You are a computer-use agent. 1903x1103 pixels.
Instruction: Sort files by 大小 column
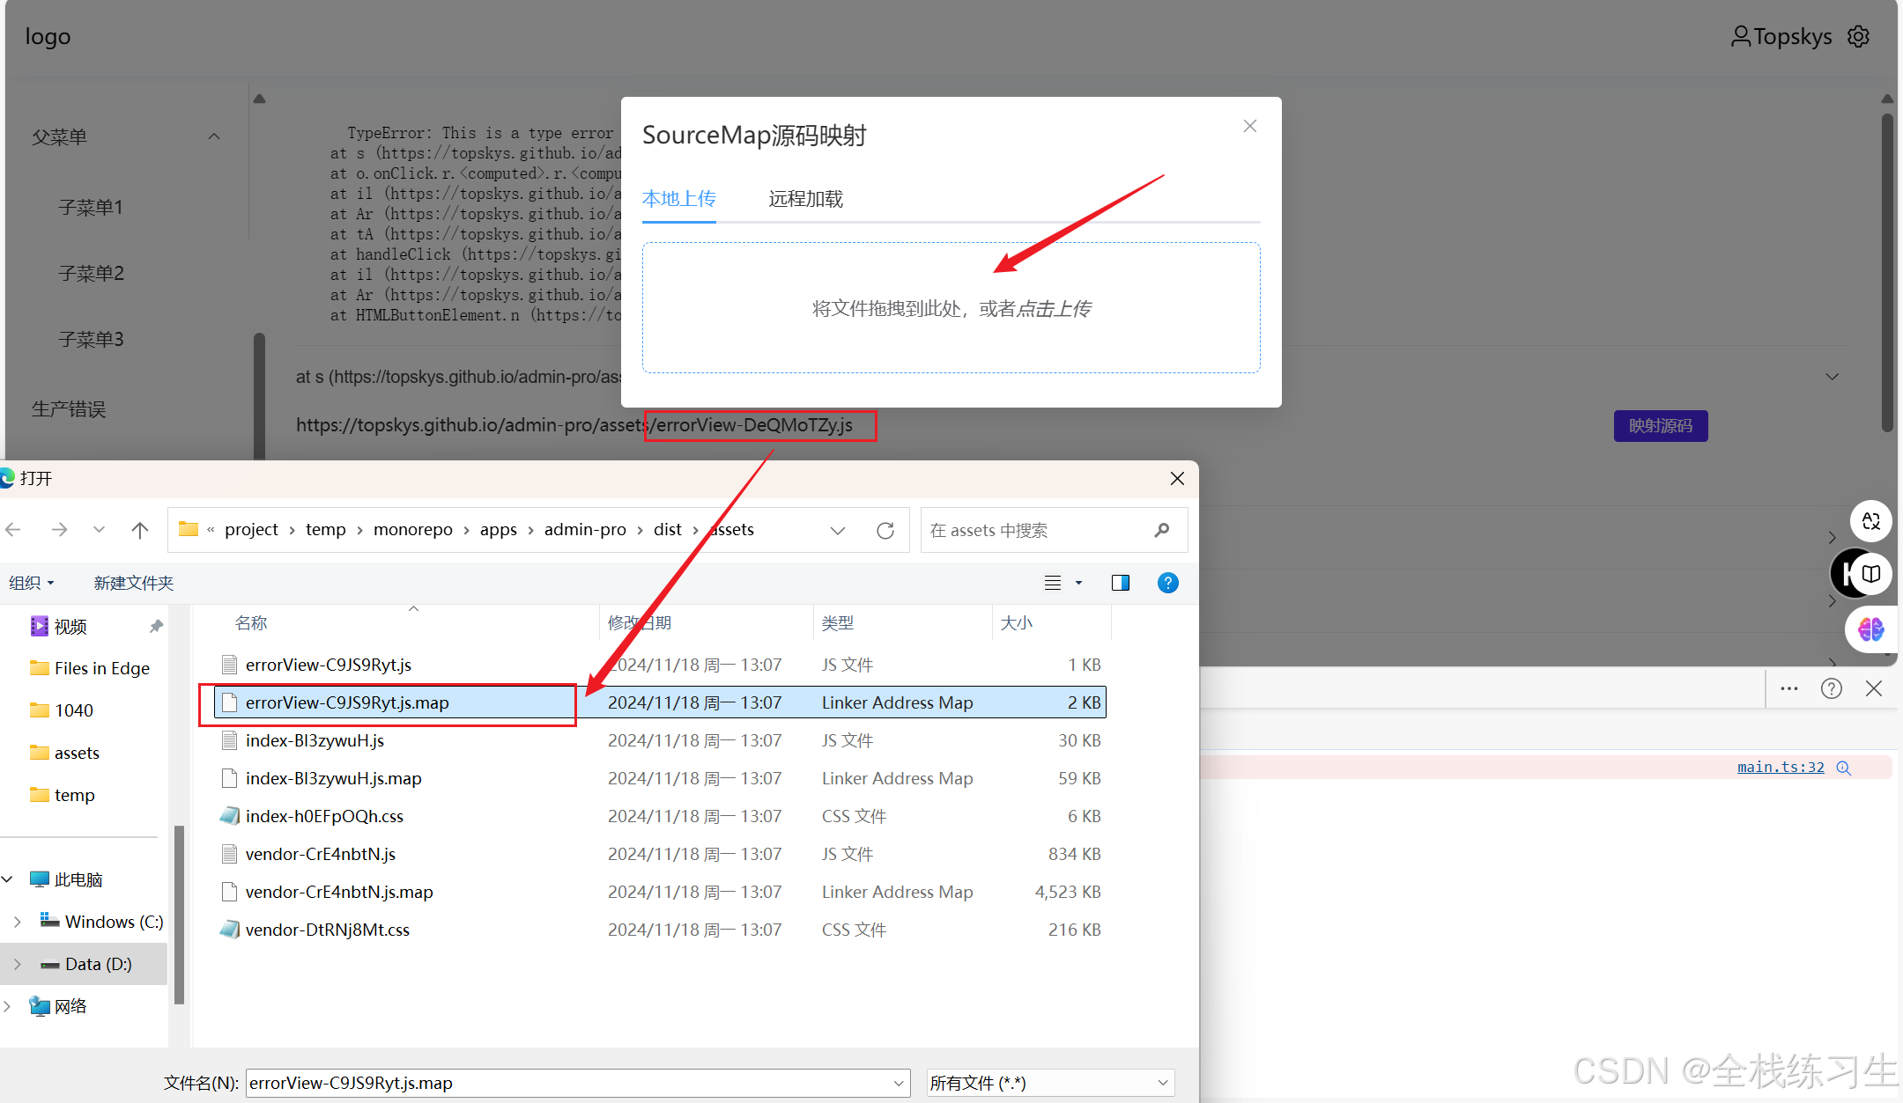[1016, 623]
